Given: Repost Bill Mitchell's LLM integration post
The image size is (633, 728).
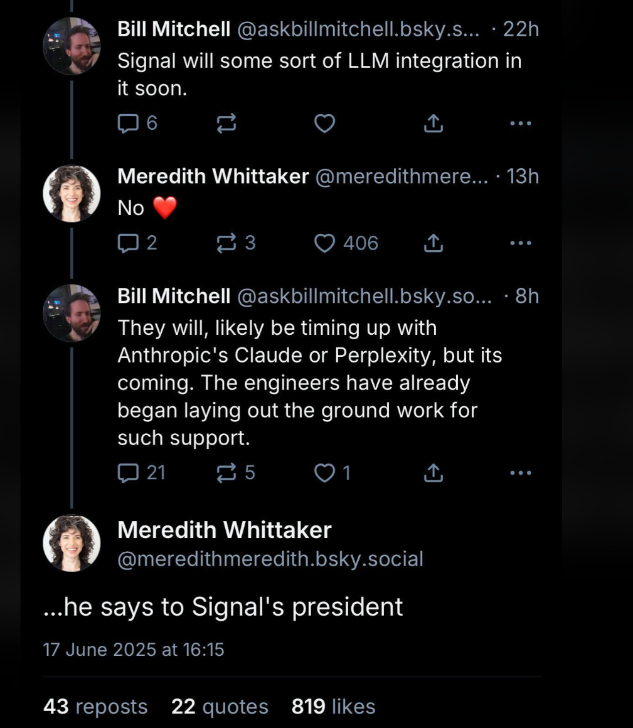Looking at the screenshot, I should (x=226, y=124).
